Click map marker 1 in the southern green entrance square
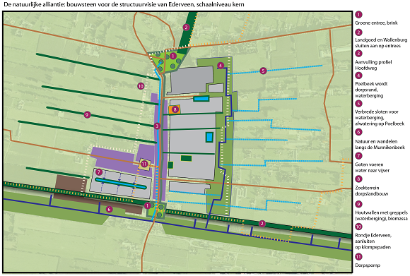This screenshot has width=410, height=276. (148, 205)
